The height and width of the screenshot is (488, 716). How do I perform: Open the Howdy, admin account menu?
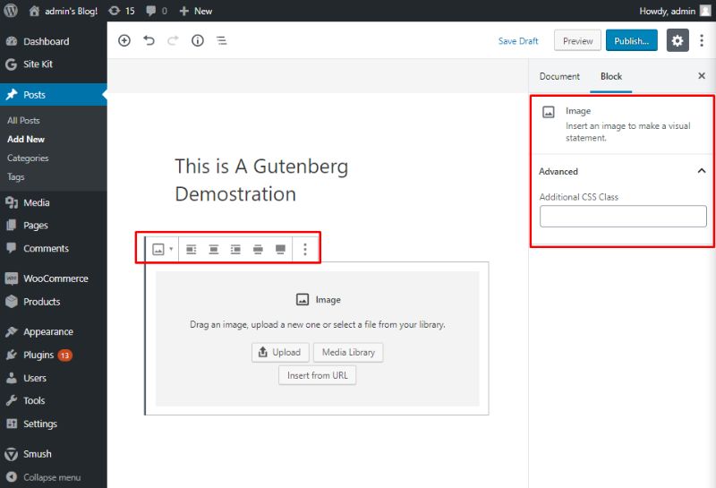click(x=675, y=11)
